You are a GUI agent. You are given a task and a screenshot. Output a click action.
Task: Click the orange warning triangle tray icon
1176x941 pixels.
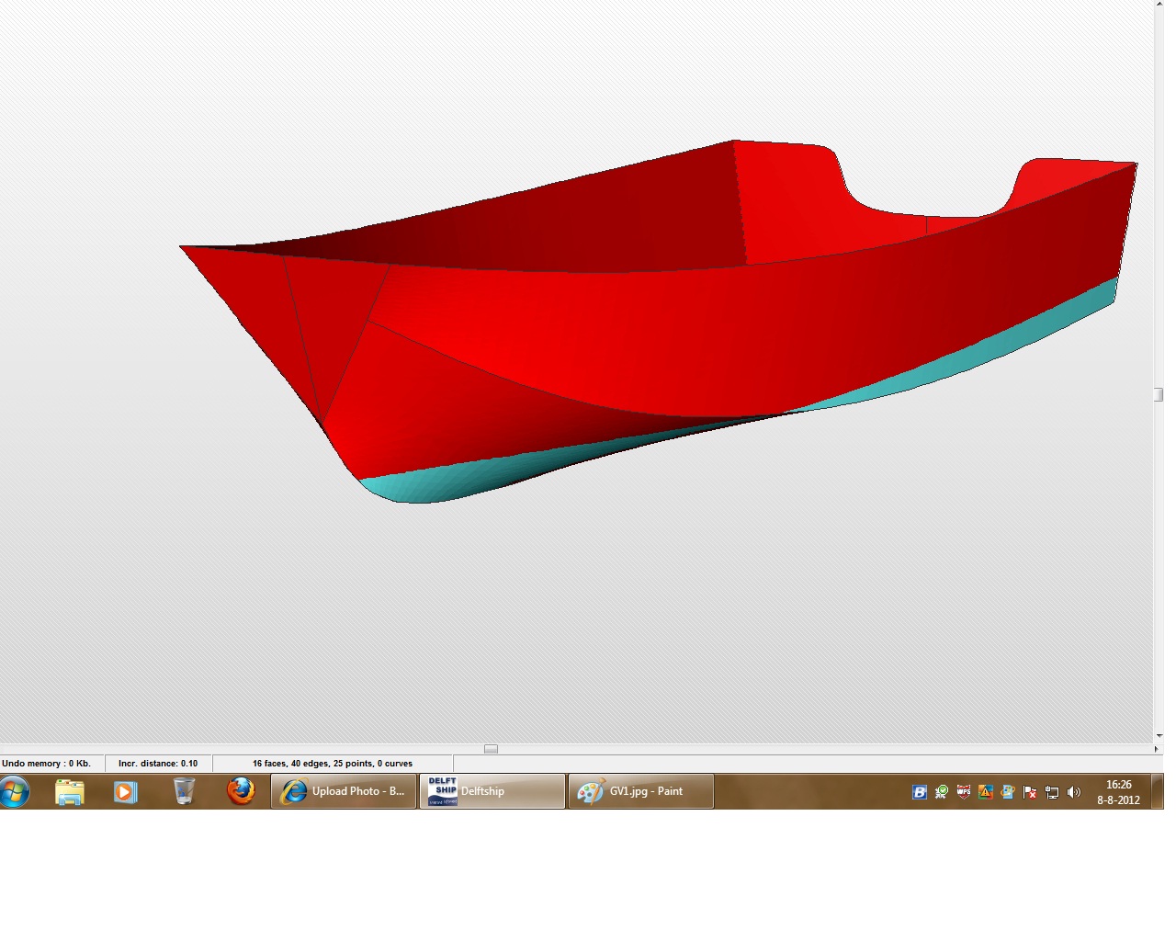point(986,792)
